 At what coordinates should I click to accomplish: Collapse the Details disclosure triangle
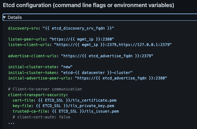click(x=5, y=17)
